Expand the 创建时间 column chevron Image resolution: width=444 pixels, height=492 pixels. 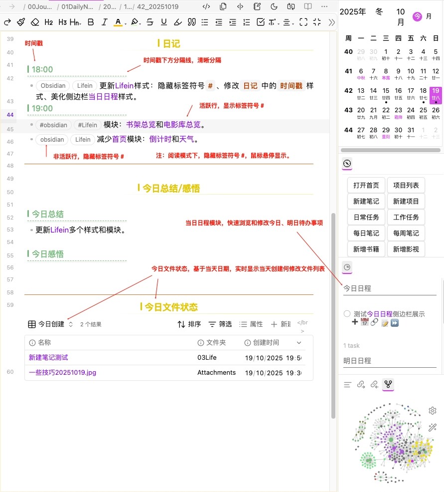pyautogui.click(x=299, y=343)
